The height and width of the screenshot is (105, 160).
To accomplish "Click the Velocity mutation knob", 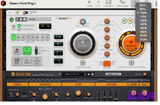I will click(x=107, y=54).
